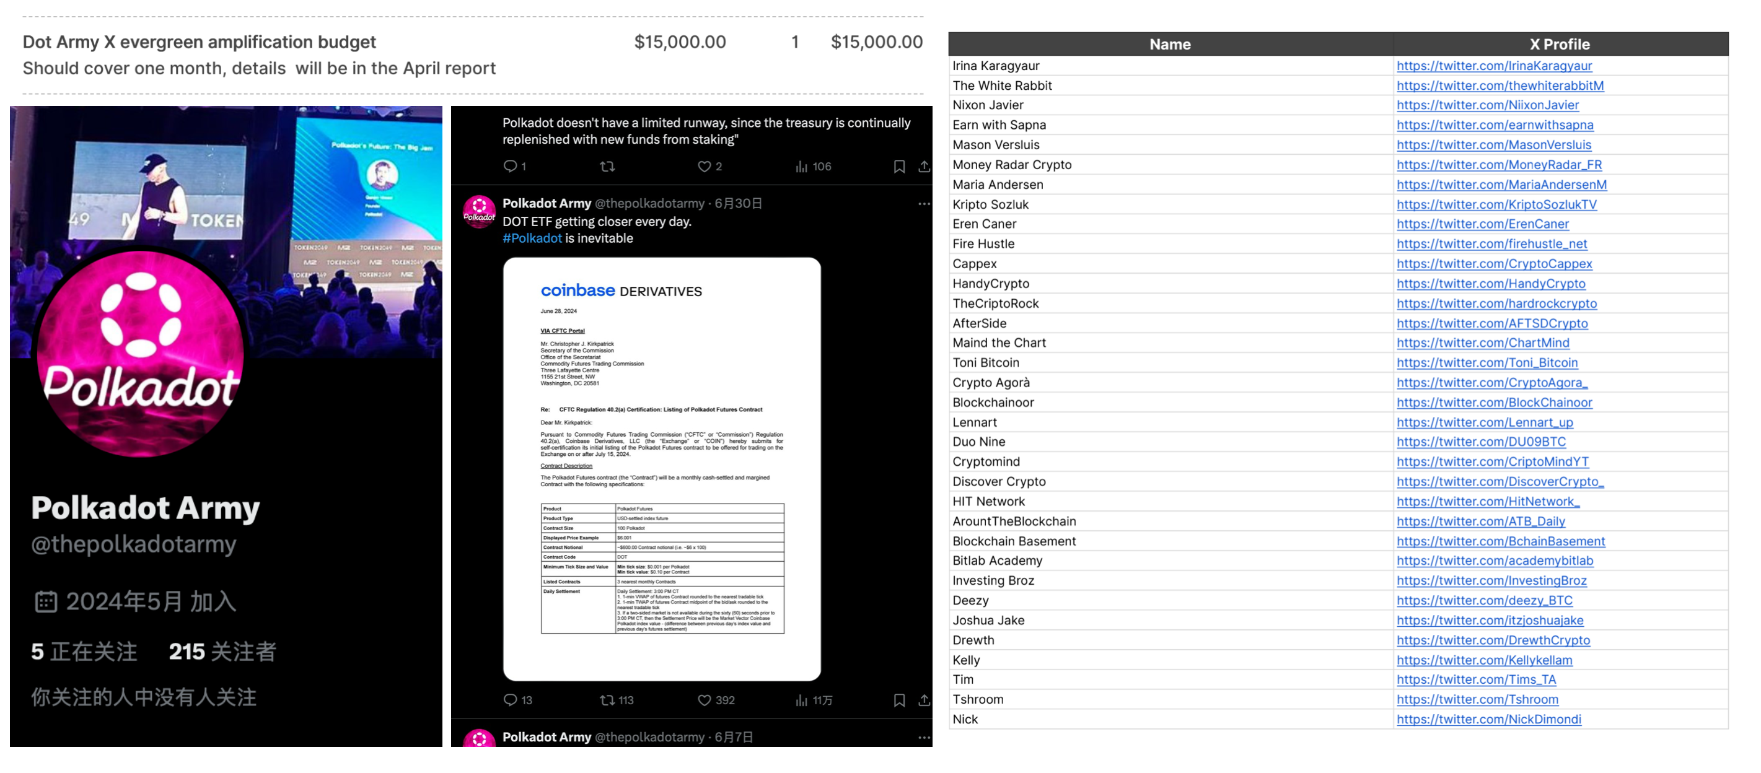Click the #Polkadot hashtag

532,238
